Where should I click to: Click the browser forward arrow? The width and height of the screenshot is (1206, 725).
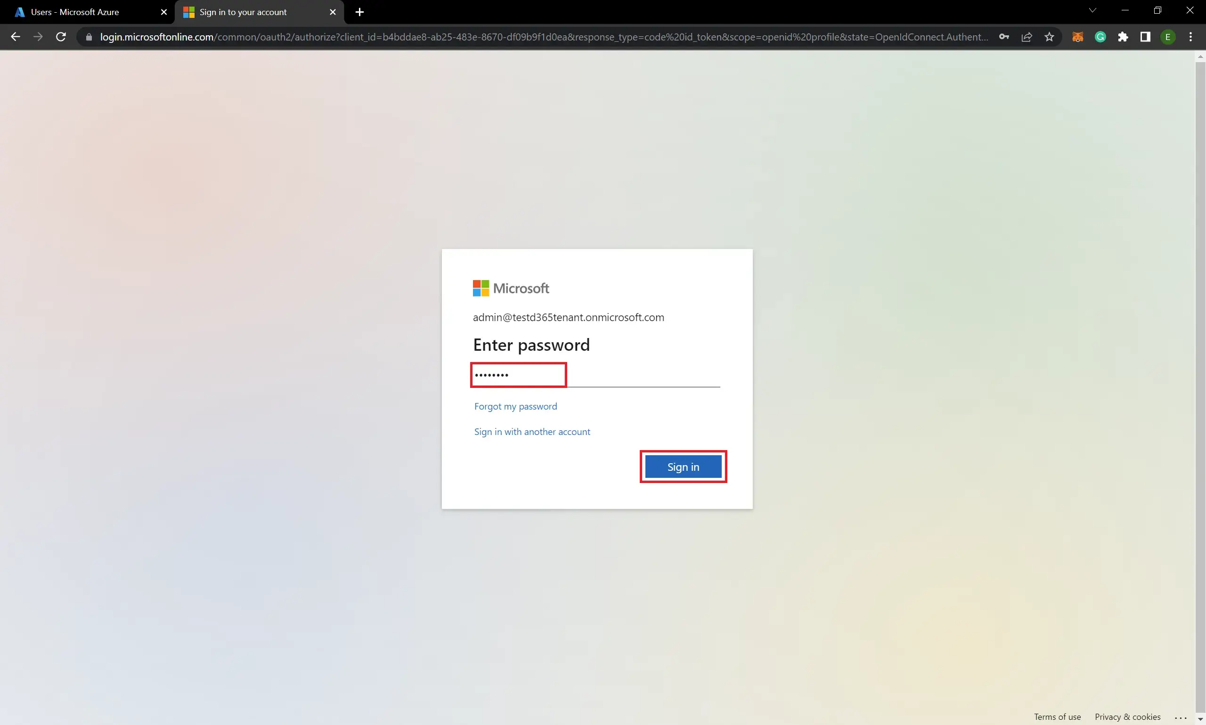point(38,37)
